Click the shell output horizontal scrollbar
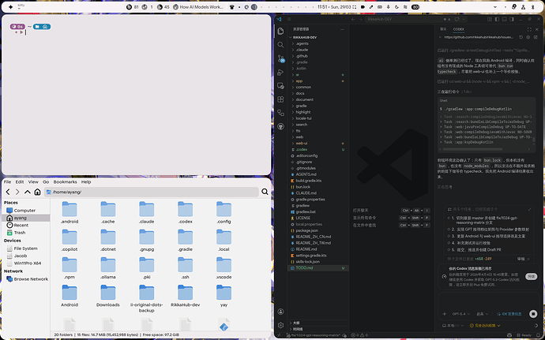This screenshot has width=545, height=340. click(472, 149)
